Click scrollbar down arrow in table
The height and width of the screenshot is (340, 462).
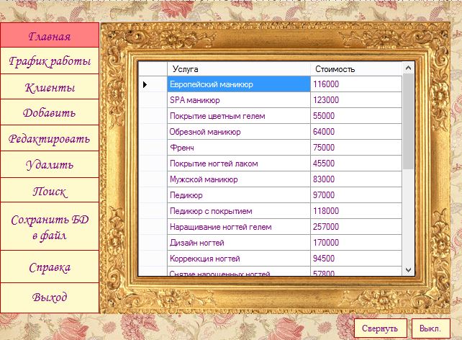pos(408,269)
